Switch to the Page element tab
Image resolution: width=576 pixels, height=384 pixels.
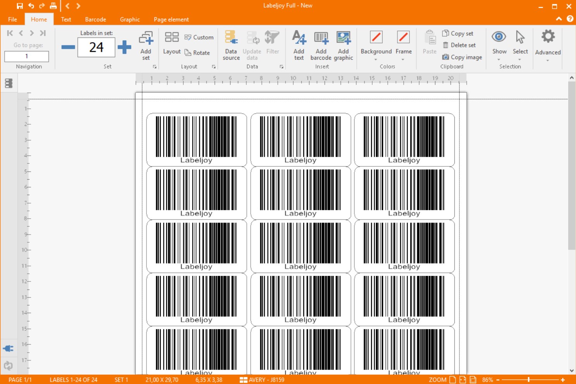tap(171, 19)
